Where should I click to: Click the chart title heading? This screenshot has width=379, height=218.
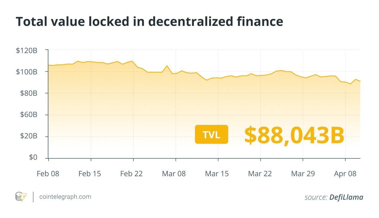[x=149, y=22]
